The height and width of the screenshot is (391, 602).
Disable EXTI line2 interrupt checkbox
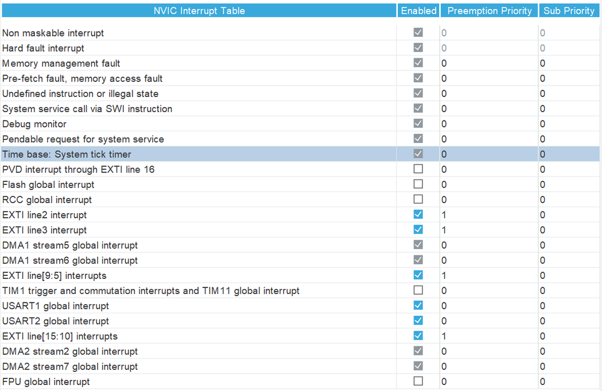pyautogui.click(x=418, y=214)
